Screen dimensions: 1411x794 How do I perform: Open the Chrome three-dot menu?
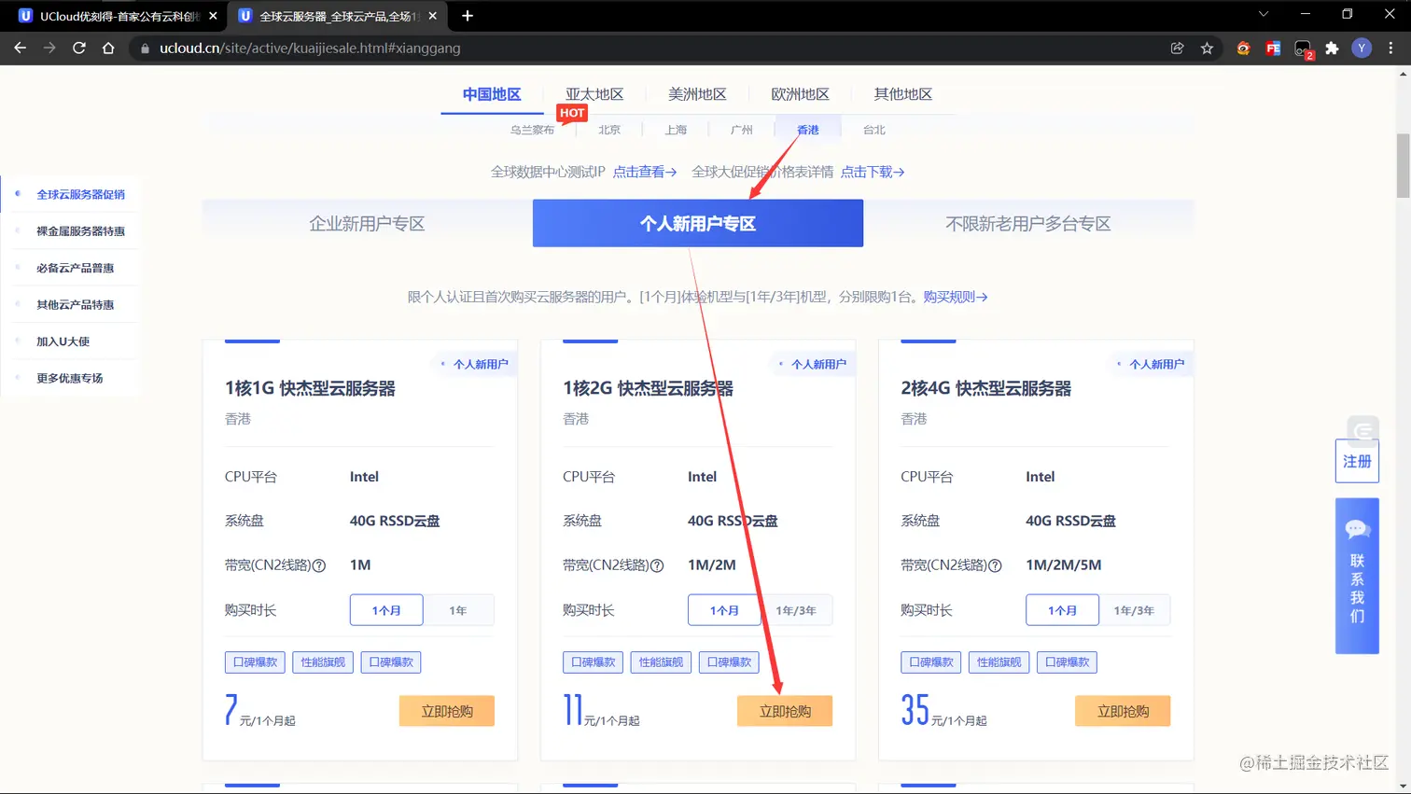1390,48
